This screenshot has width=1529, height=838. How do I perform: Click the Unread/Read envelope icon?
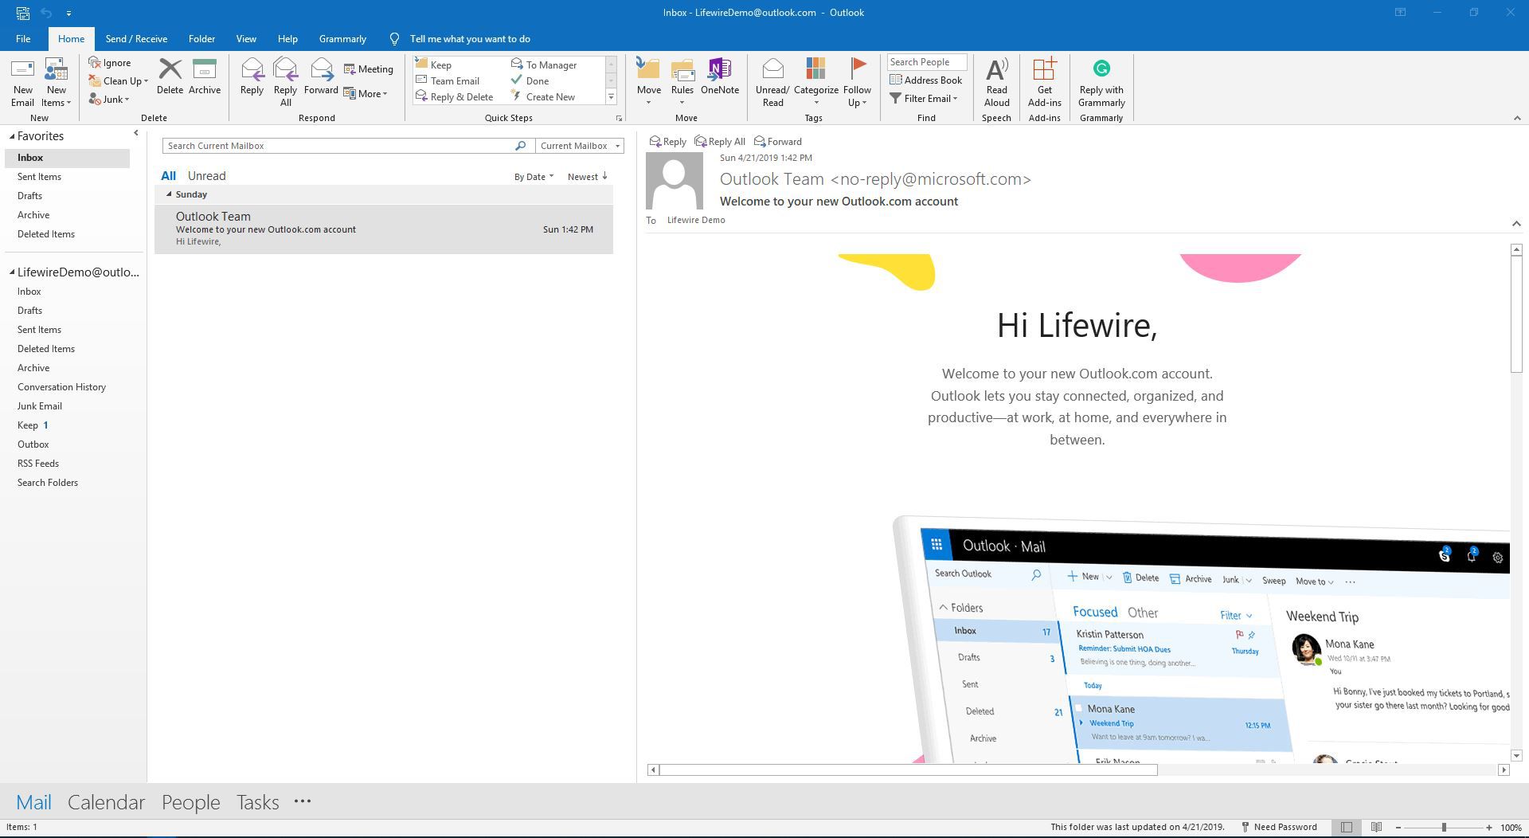[x=772, y=69]
